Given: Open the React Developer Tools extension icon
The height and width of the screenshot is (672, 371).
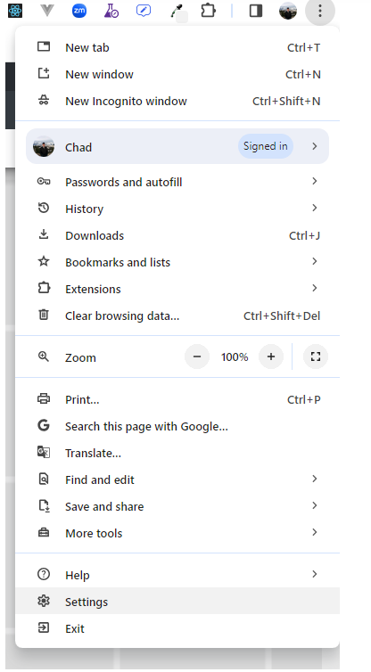Looking at the screenshot, I should [x=15, y=11].
